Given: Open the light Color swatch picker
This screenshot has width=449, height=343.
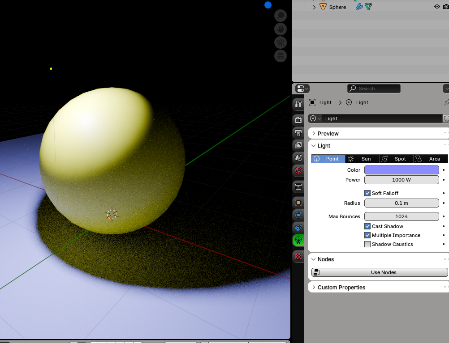Looking at the screenshot, I should point(401,170).
